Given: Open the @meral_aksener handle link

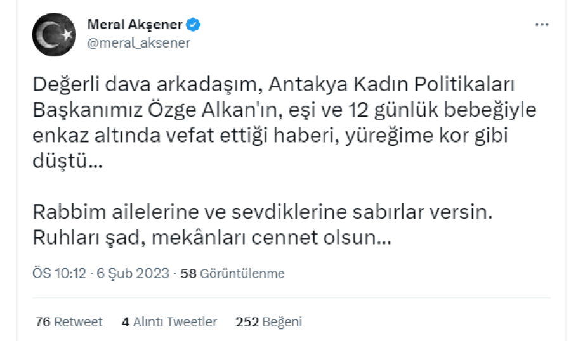Looking at the screenshot, I should (138, 42).
